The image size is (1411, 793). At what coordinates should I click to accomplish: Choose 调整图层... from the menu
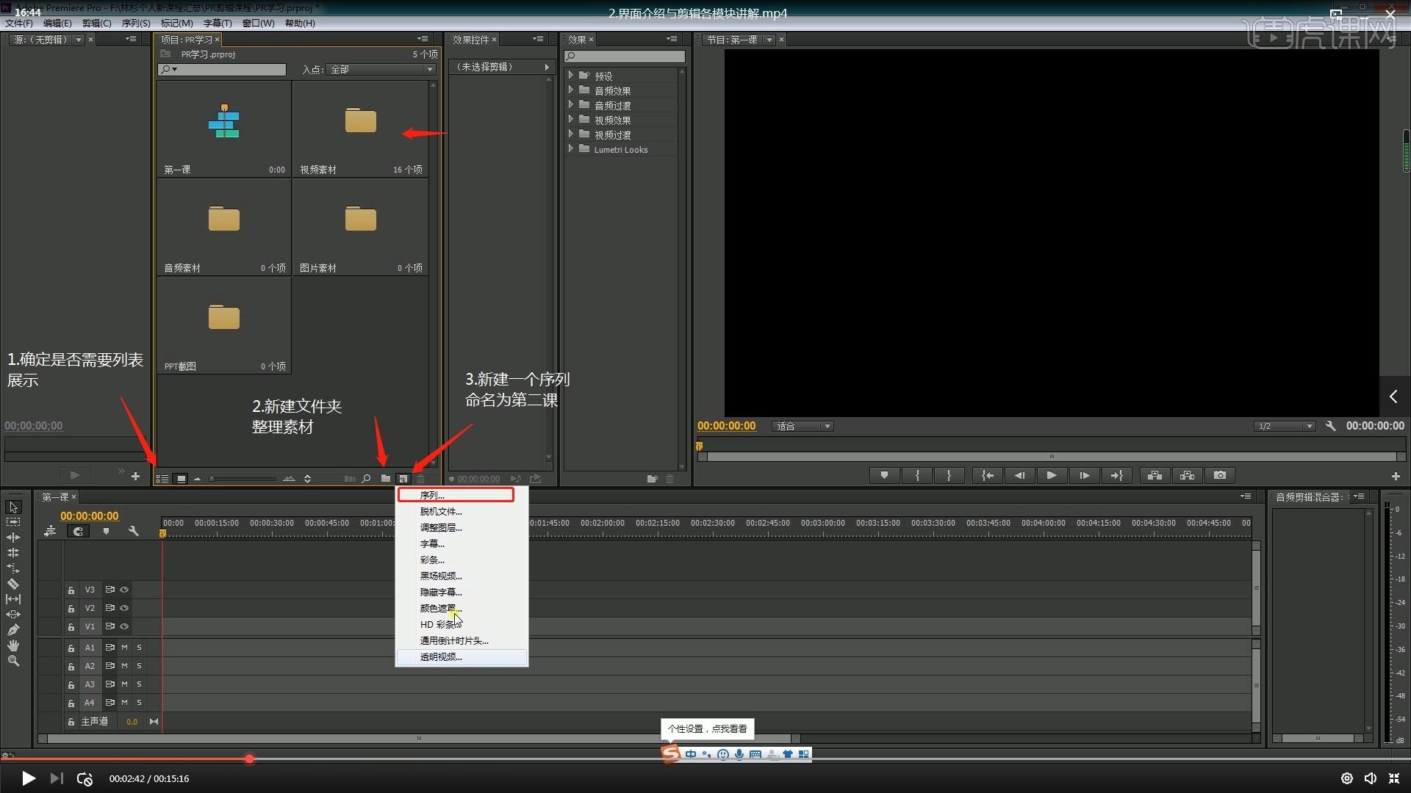tap(462, 528)
